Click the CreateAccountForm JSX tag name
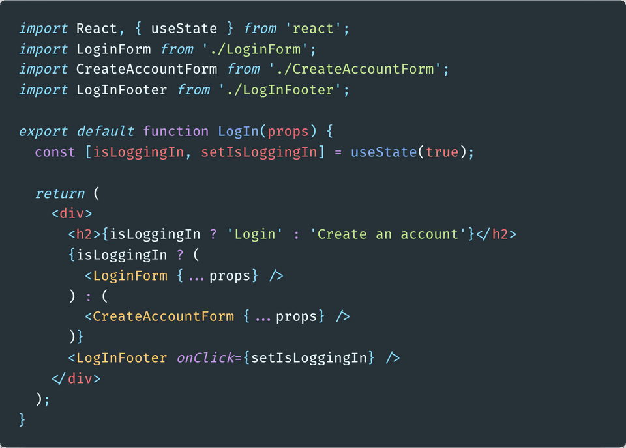Viewport: 626px width, 448px height. click(163, 317)
